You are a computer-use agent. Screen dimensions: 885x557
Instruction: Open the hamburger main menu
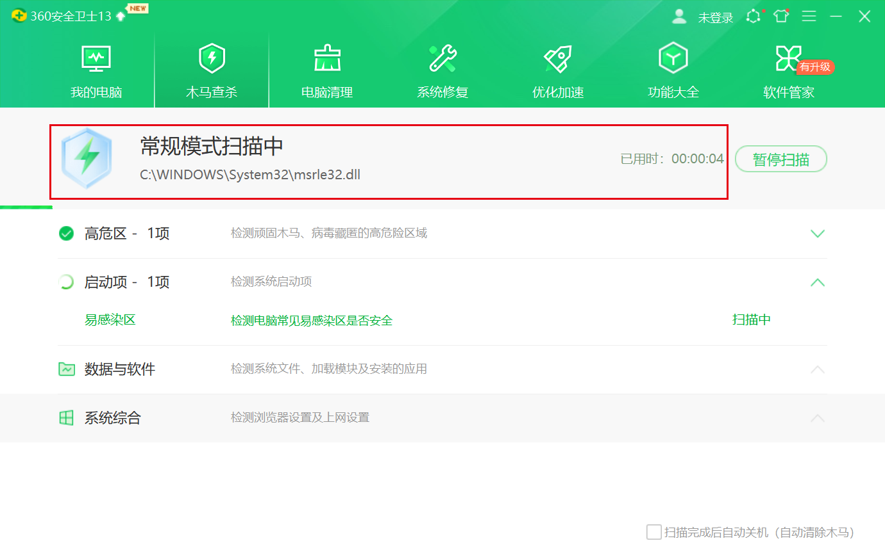click(809, 16)
